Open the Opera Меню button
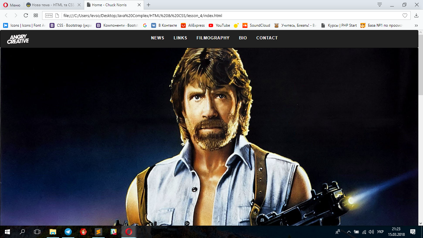423x238 pixels. click(12, 5)
